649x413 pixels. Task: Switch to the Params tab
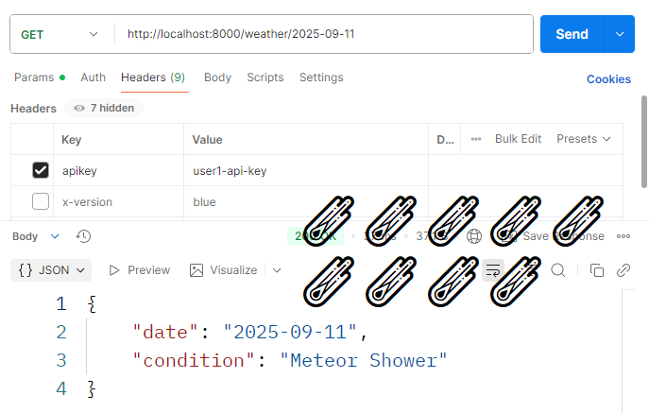[x=34, y=77]
